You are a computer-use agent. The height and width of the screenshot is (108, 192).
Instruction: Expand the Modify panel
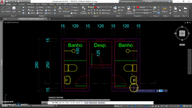[42, 16]
